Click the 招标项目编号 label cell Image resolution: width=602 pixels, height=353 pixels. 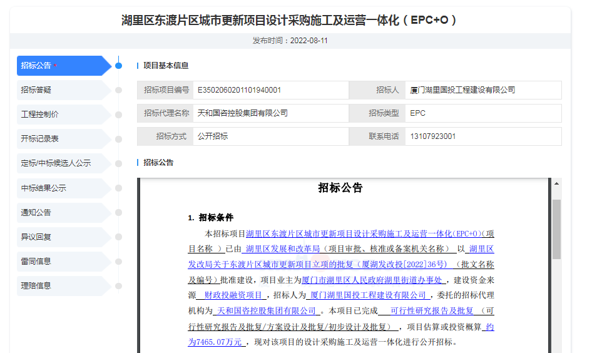[x=165, y=90]
